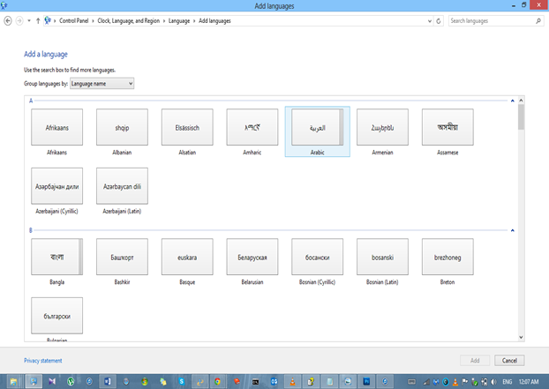The height and width of the screenshot is (389, 549).
Task: Open Photoshop from the taskbar
Action: (x=366, y=382)
